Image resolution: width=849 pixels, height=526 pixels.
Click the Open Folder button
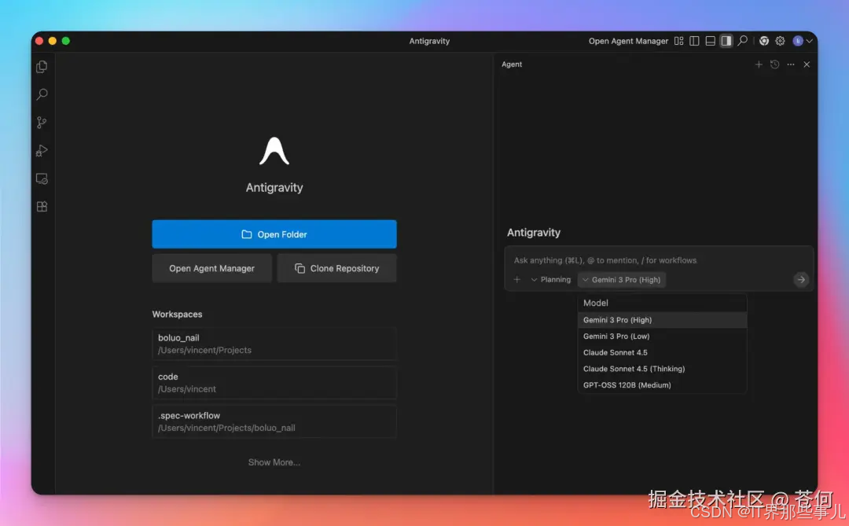pyautogui.click(x=274, y=234)
